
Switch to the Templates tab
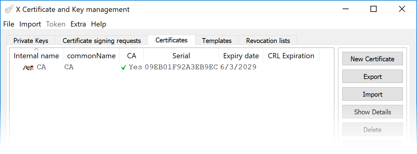(217, 41)
